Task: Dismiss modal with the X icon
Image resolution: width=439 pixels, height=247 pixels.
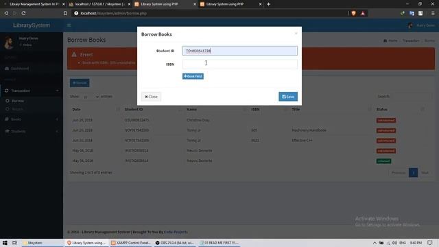Action: tap(296, 34)
